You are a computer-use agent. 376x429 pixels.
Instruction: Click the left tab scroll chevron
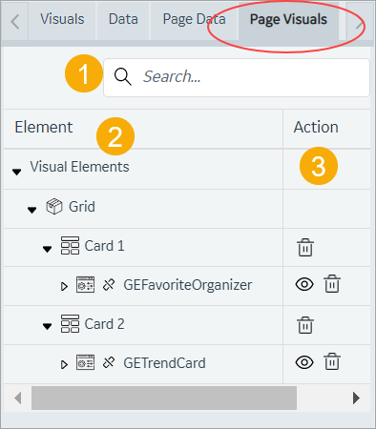[x=15, y=22]
